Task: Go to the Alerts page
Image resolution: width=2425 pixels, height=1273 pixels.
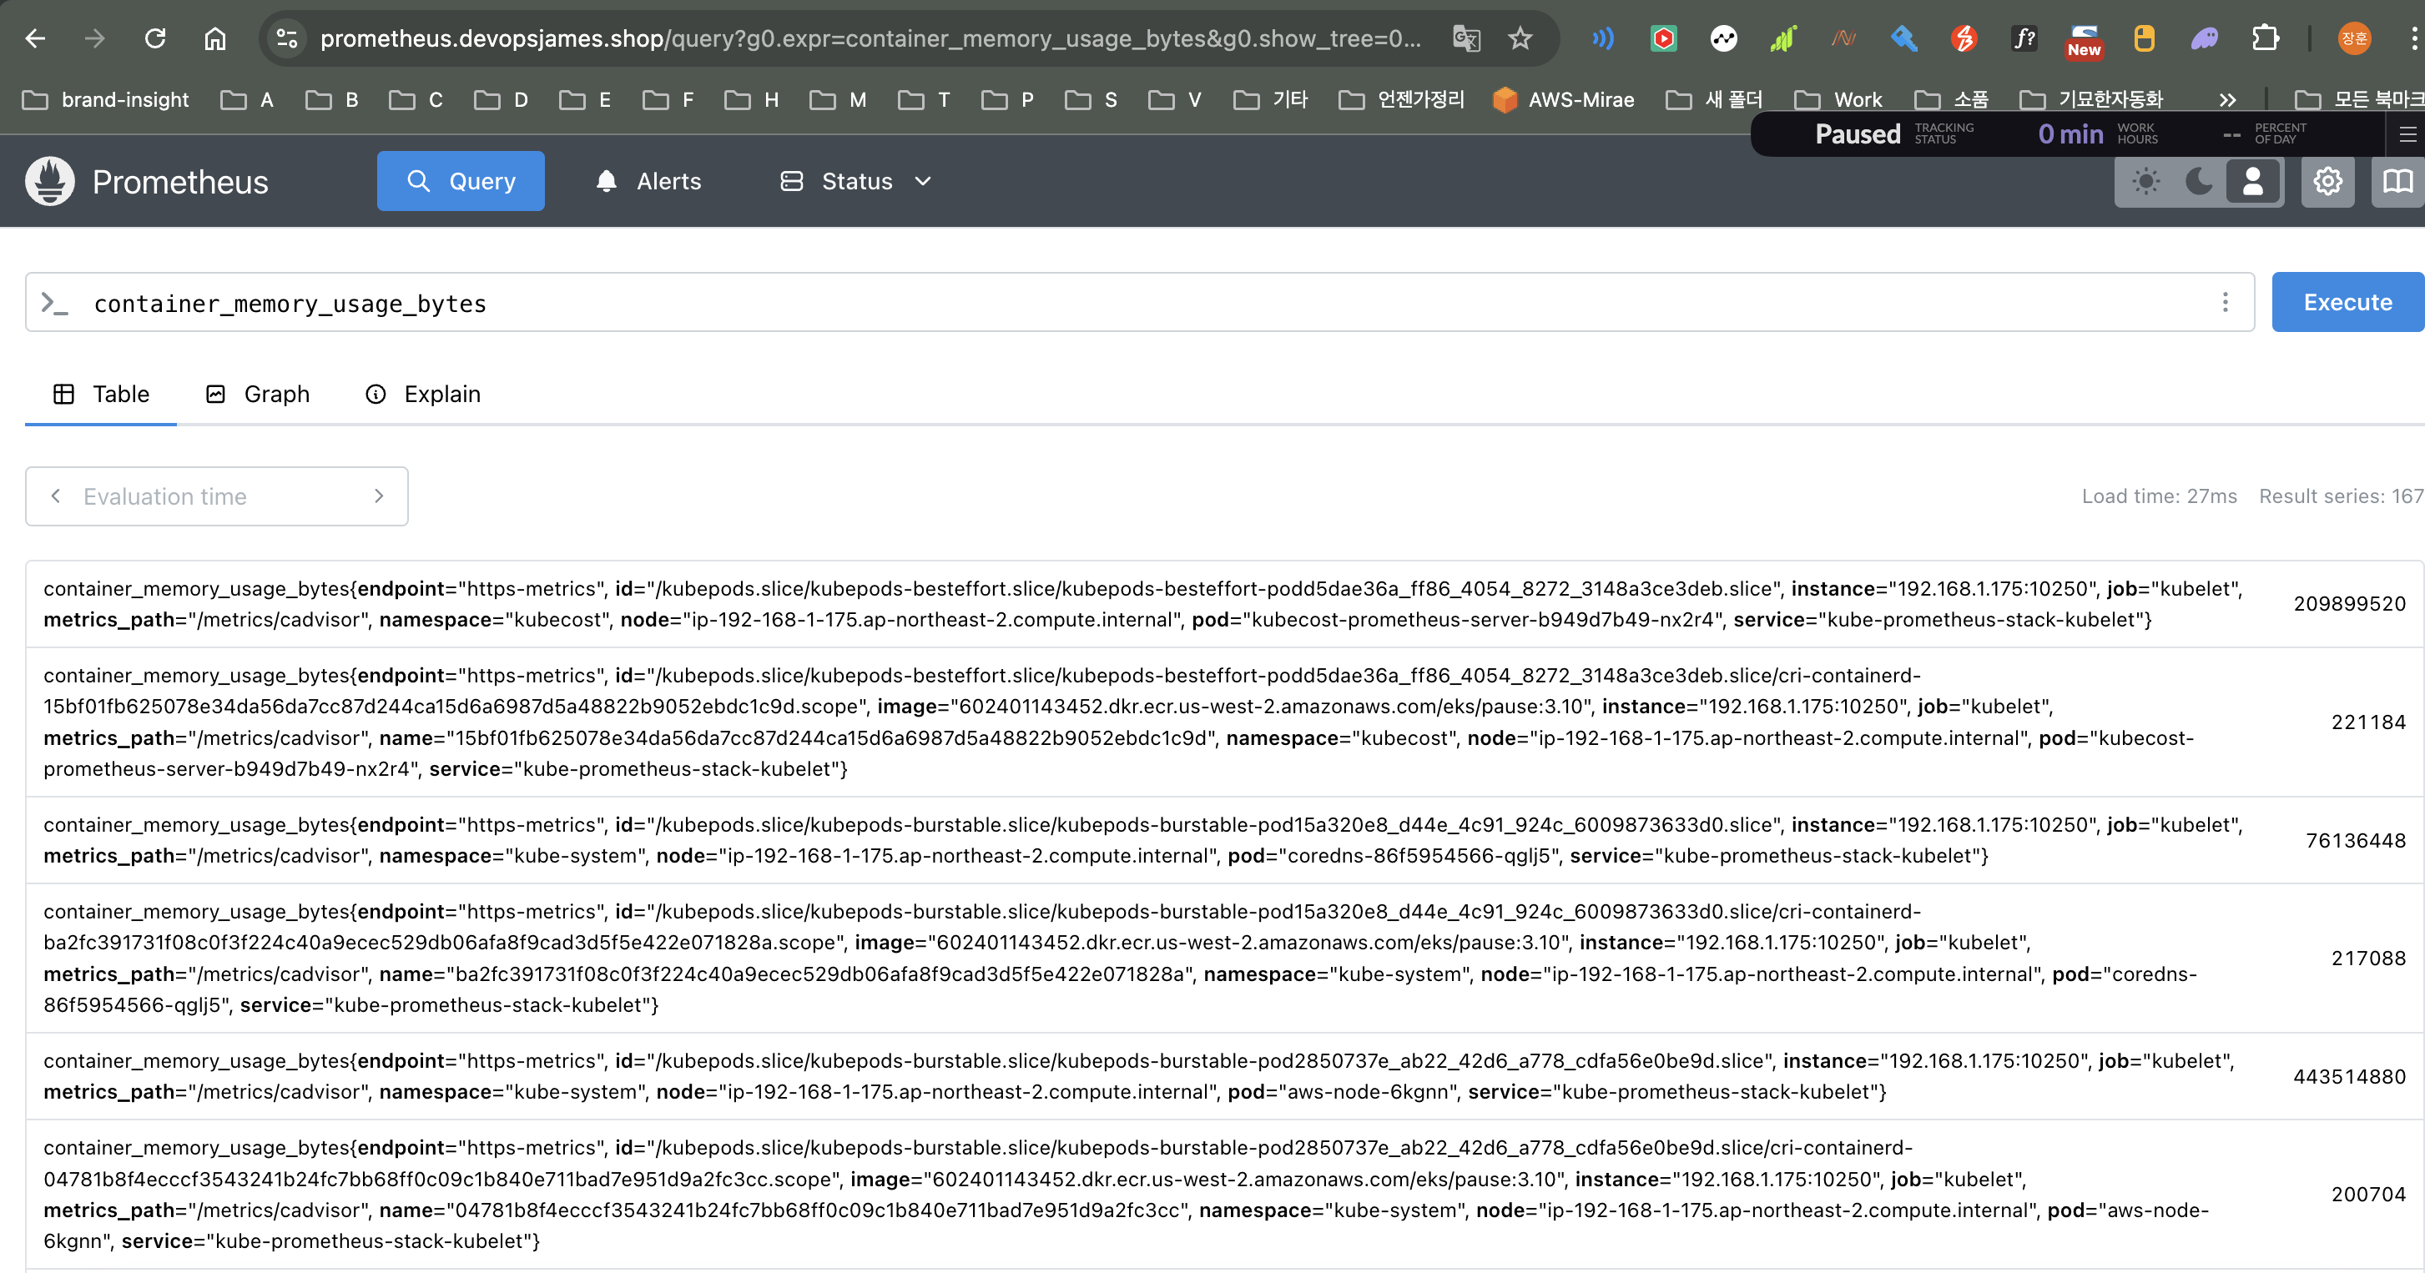Action: pyautogui.click(x=648, y=182)
